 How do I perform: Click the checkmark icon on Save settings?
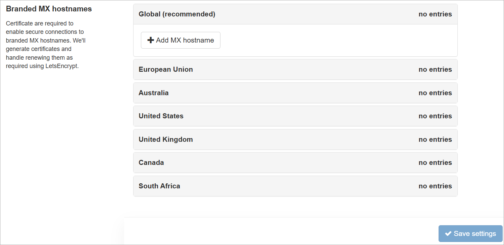click(x=448, y=234)
